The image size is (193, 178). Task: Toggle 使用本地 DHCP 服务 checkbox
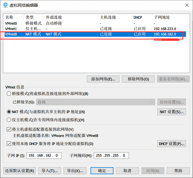click(x=9, y=144)
